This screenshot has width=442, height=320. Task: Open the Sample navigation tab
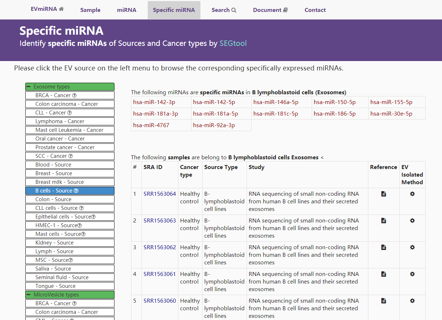coord(90,10)
